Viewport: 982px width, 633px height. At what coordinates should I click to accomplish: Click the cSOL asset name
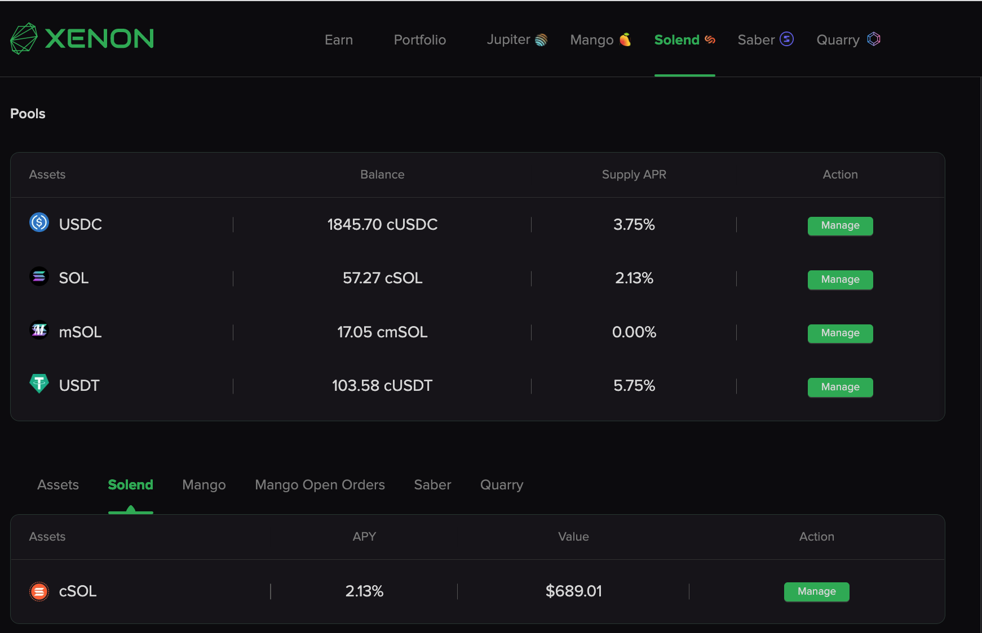tap(78, 591)
